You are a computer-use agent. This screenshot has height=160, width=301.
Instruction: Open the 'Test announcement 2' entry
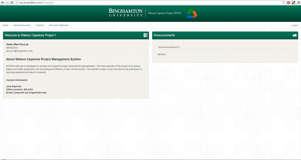tap(169, 47)
